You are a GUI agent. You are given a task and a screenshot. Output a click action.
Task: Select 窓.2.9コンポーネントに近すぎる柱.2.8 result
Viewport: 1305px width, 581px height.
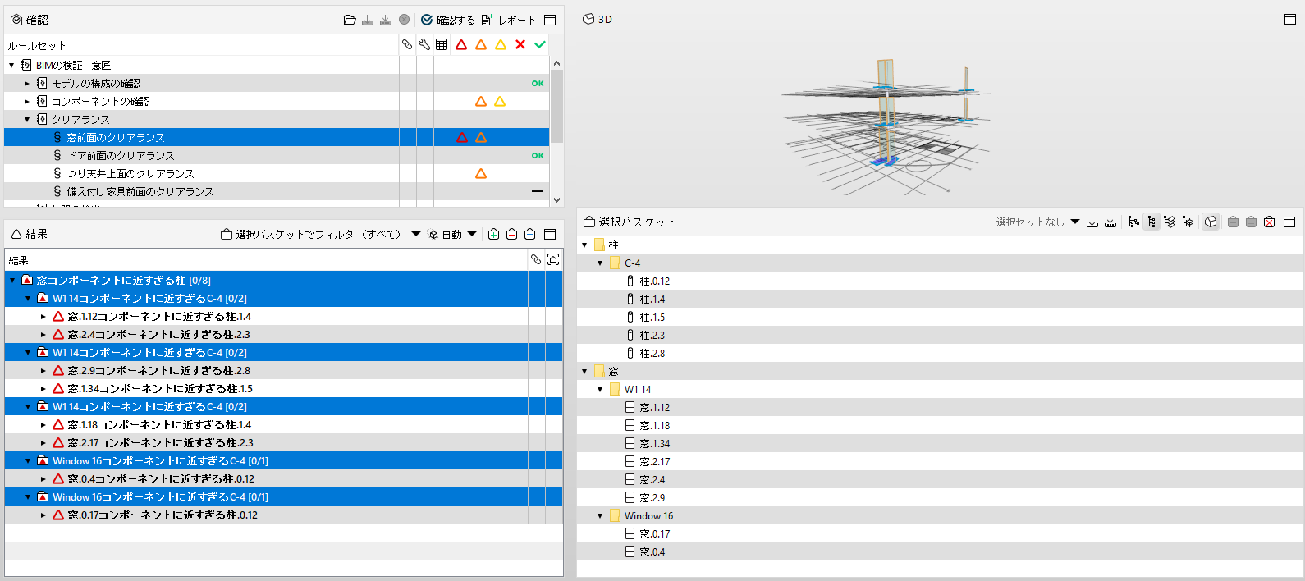point(283,370)
